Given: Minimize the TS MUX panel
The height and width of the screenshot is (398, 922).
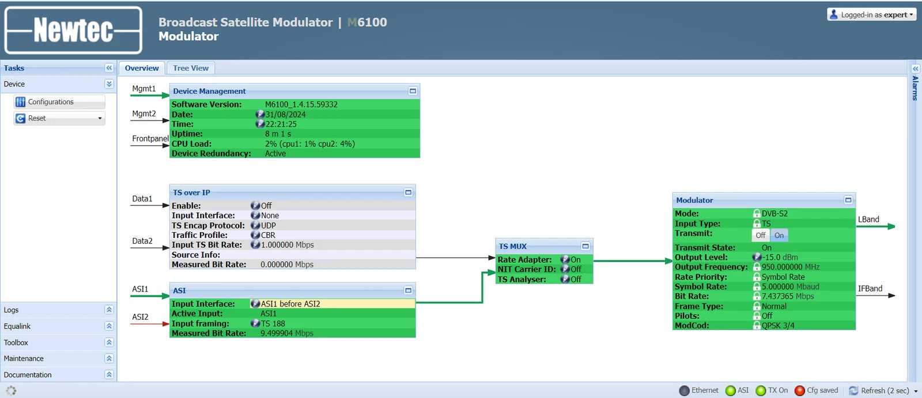Looking at the screenshot, I should click(585, 246).
